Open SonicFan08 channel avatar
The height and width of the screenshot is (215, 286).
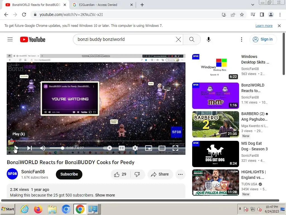tap(12, 174)
